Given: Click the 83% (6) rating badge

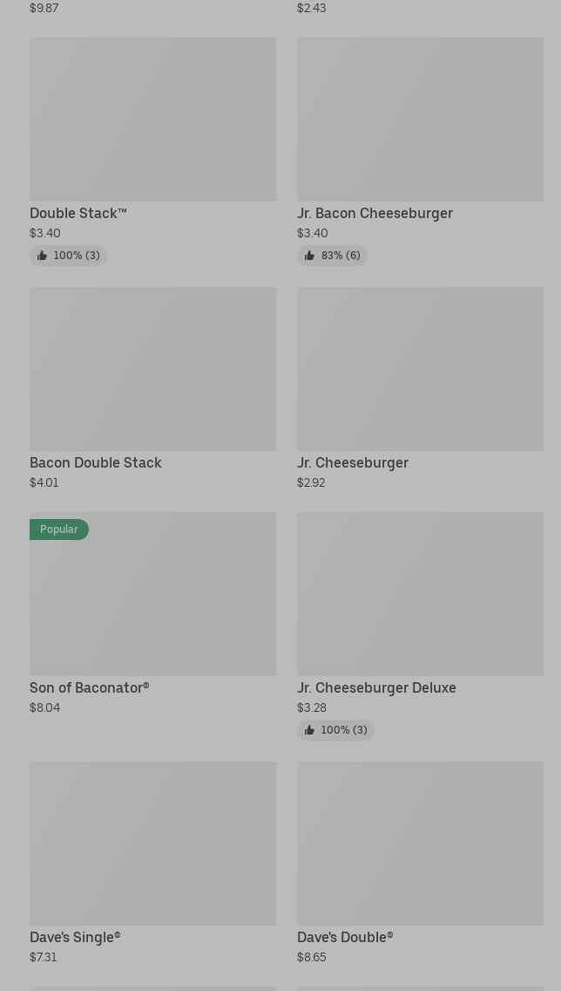Looking at the screenshot, I should coord(340,256).
